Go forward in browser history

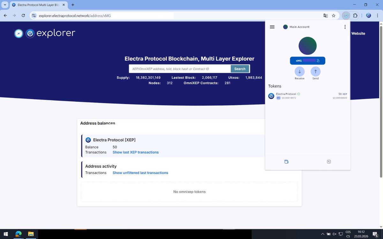click(x=14, y=15)
